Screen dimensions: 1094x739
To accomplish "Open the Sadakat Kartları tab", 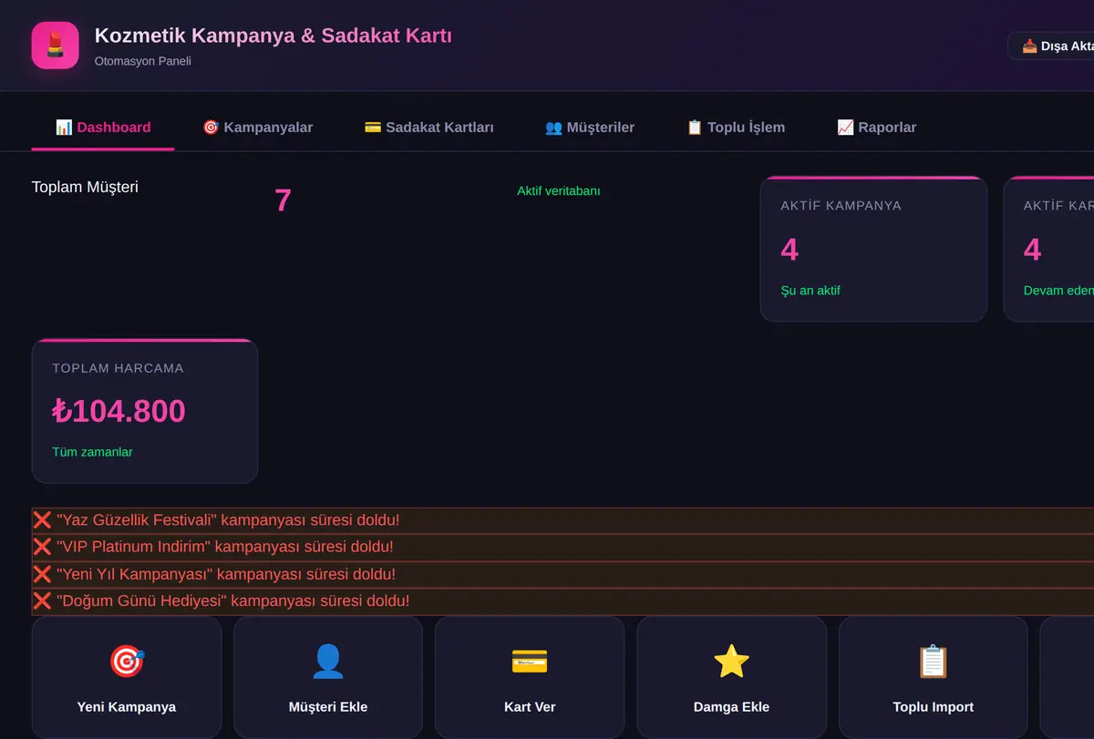I will (x=428, y=128).
